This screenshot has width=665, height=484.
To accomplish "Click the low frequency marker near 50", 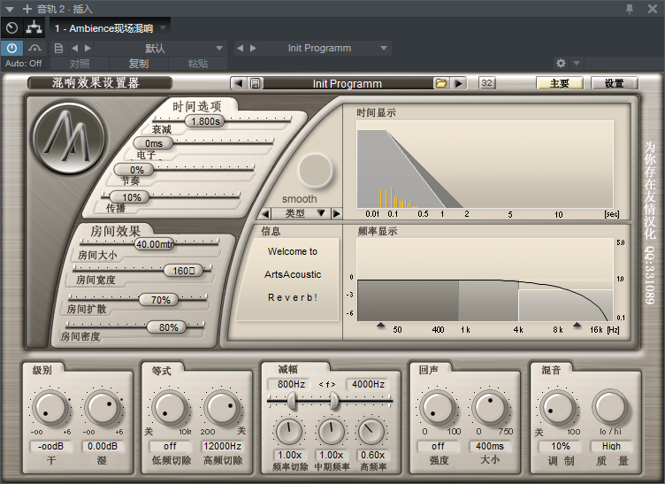I will tap(381, 325).
